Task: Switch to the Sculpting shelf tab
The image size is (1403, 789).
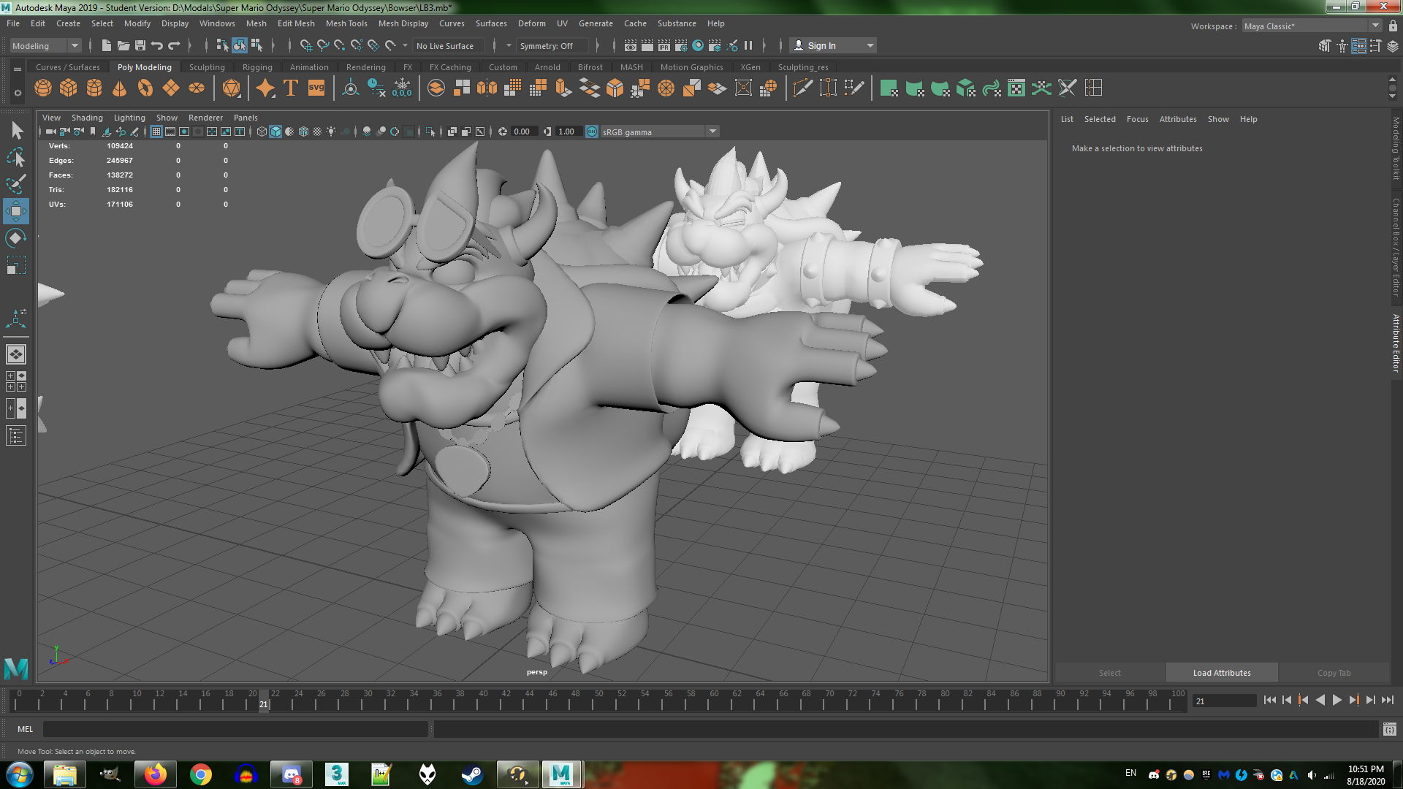Action: coord(207,67)
